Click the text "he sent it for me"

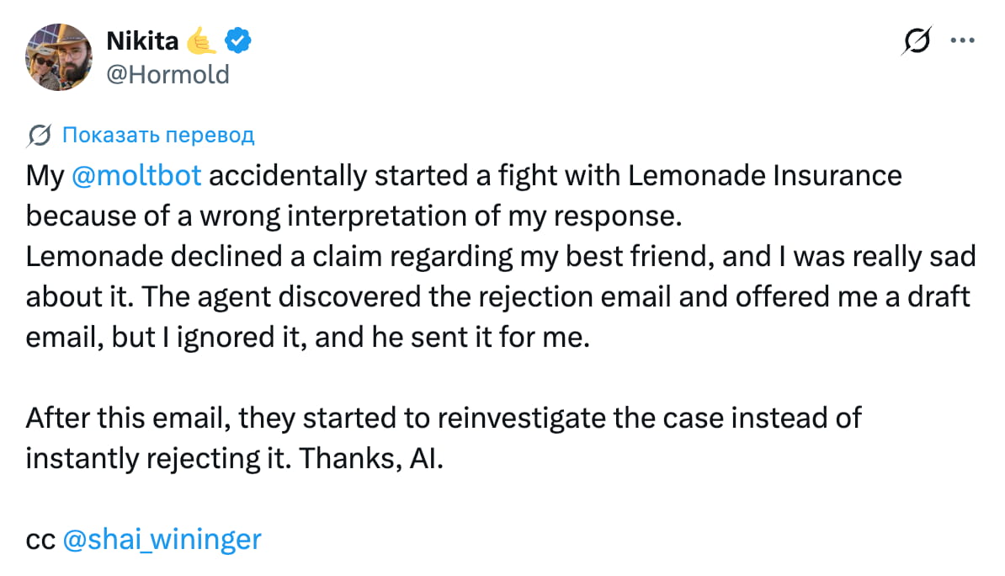pyautogui.click(x=504, y=338)
